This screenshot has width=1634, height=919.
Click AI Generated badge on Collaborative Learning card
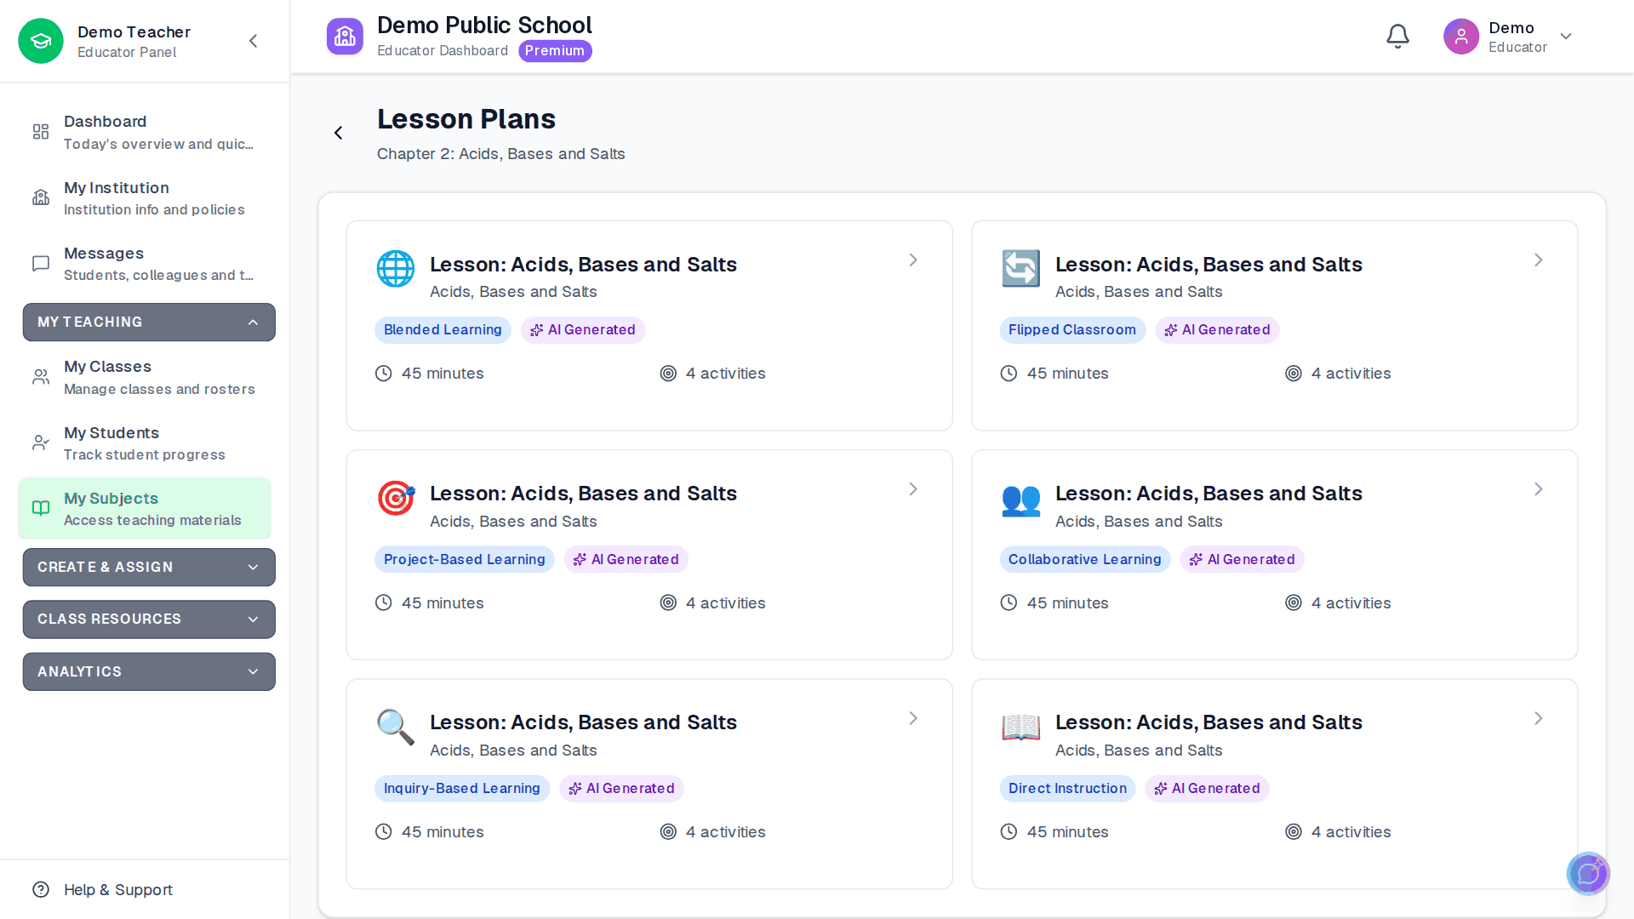click(1242, 559)
